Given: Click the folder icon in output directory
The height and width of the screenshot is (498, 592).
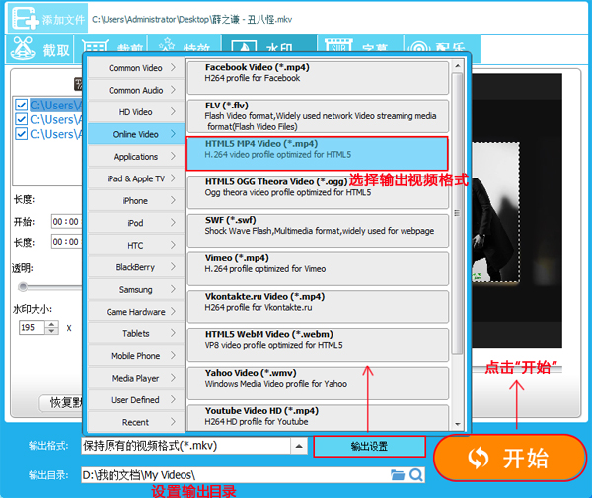Looking at the screenshot, I should [x=398, y=475].
